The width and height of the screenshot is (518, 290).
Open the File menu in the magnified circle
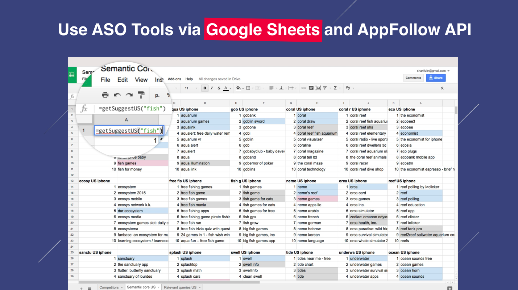click(105, 80)
